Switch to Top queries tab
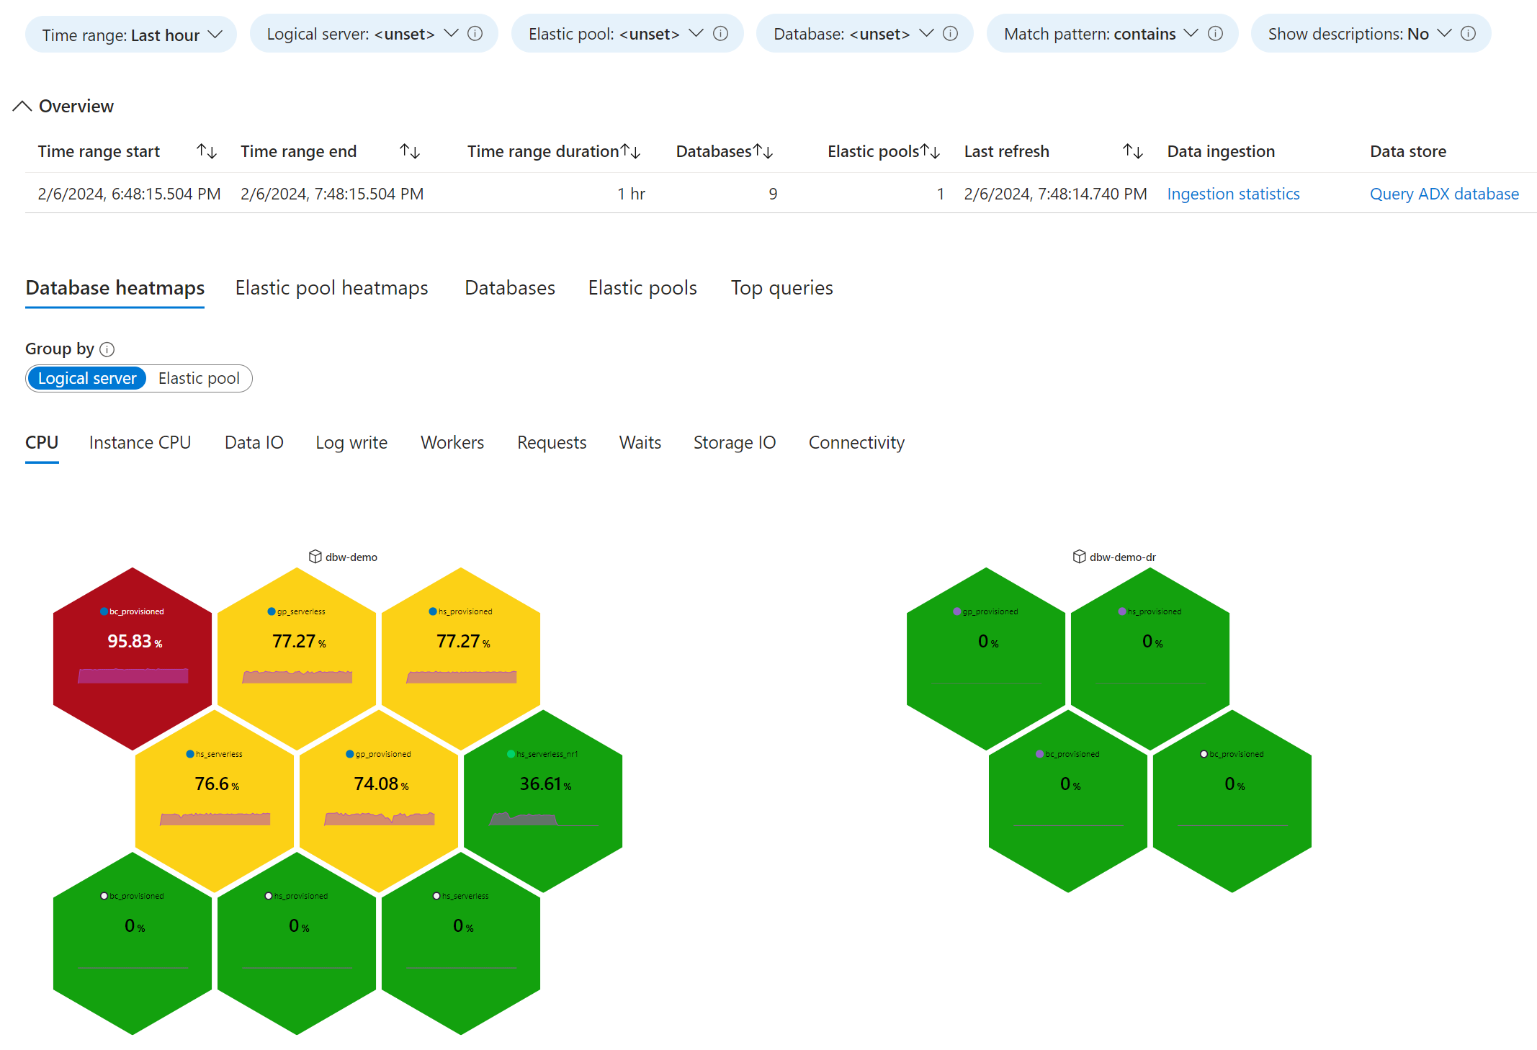This screenshot has height=1050, width=1537. tap(782, 287)
